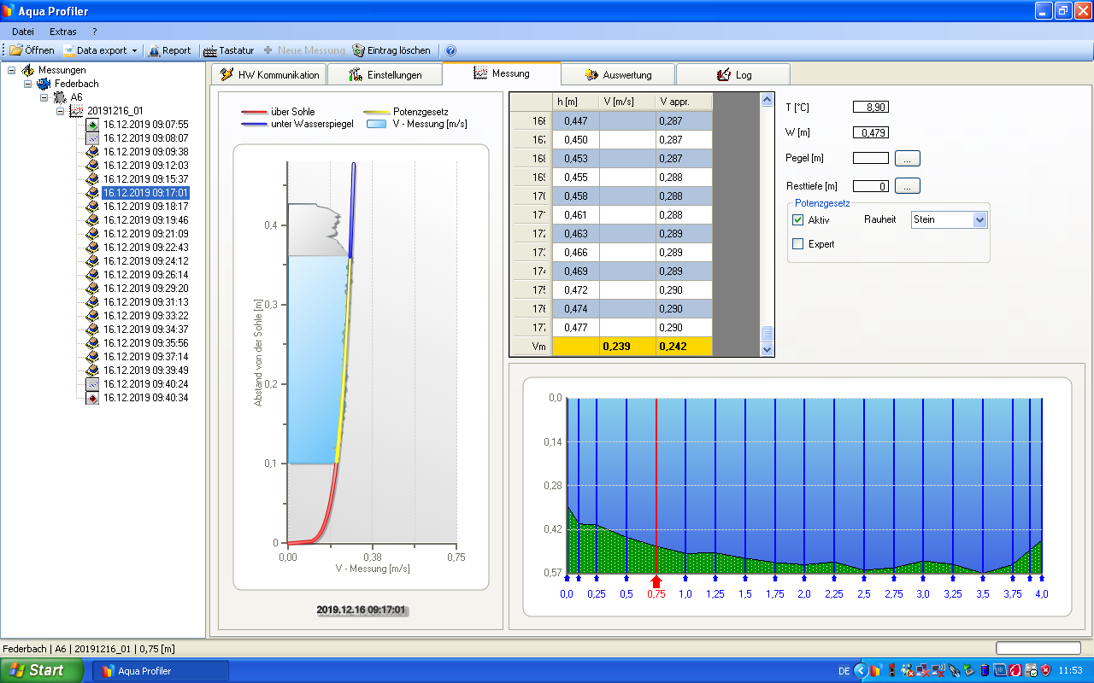1094x683 pixels.
Task: Collapse the Federbach tree node
Action: click(28, 84)
